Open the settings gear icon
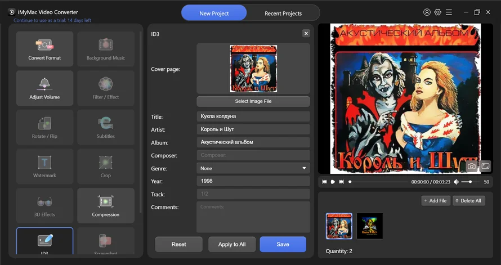This screenshot has height=265, width=501. tap(438, 12)
